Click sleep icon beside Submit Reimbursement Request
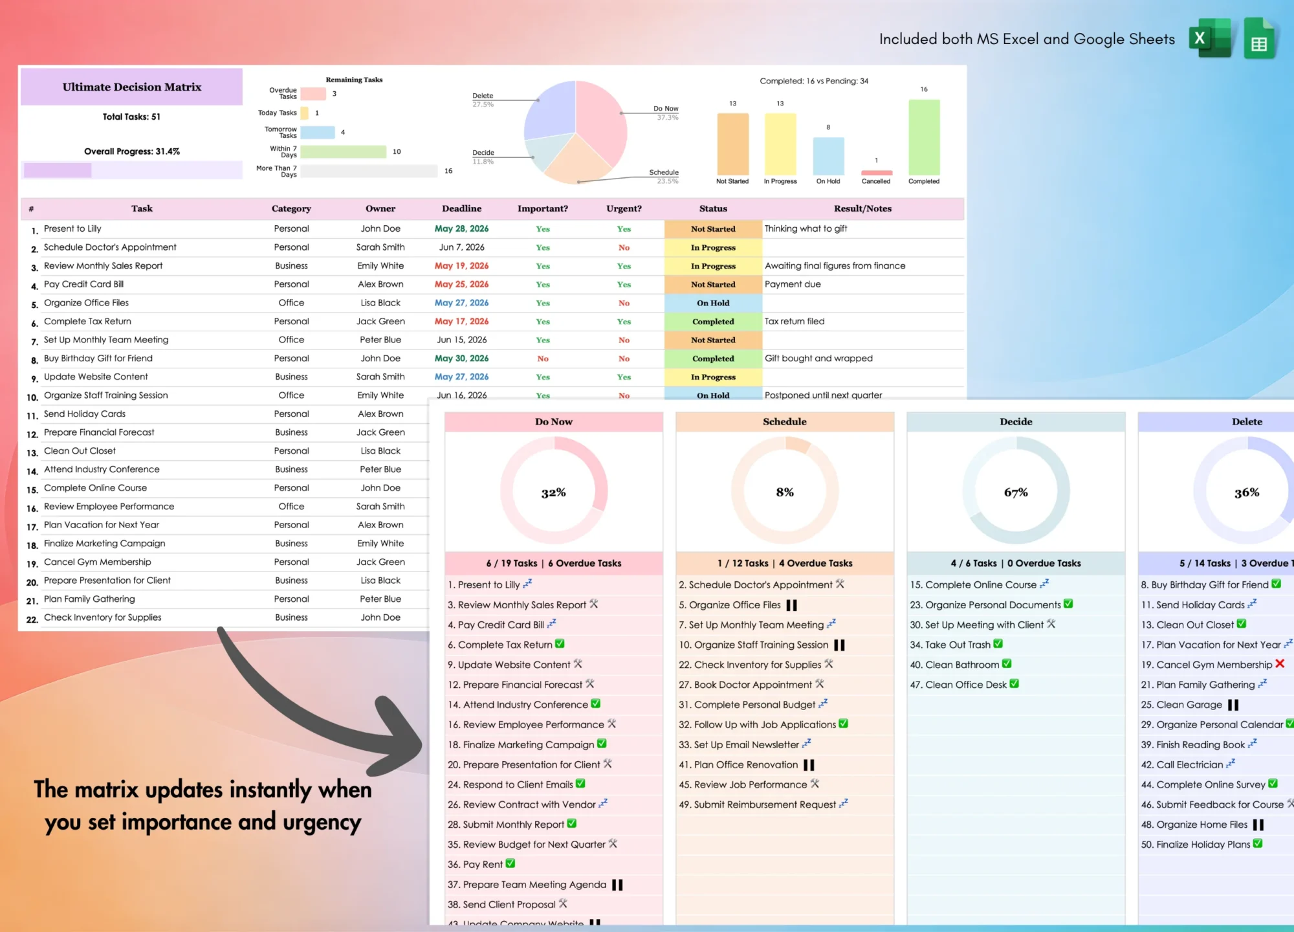This screenshot has width=1294, height=932. [844, 803]
